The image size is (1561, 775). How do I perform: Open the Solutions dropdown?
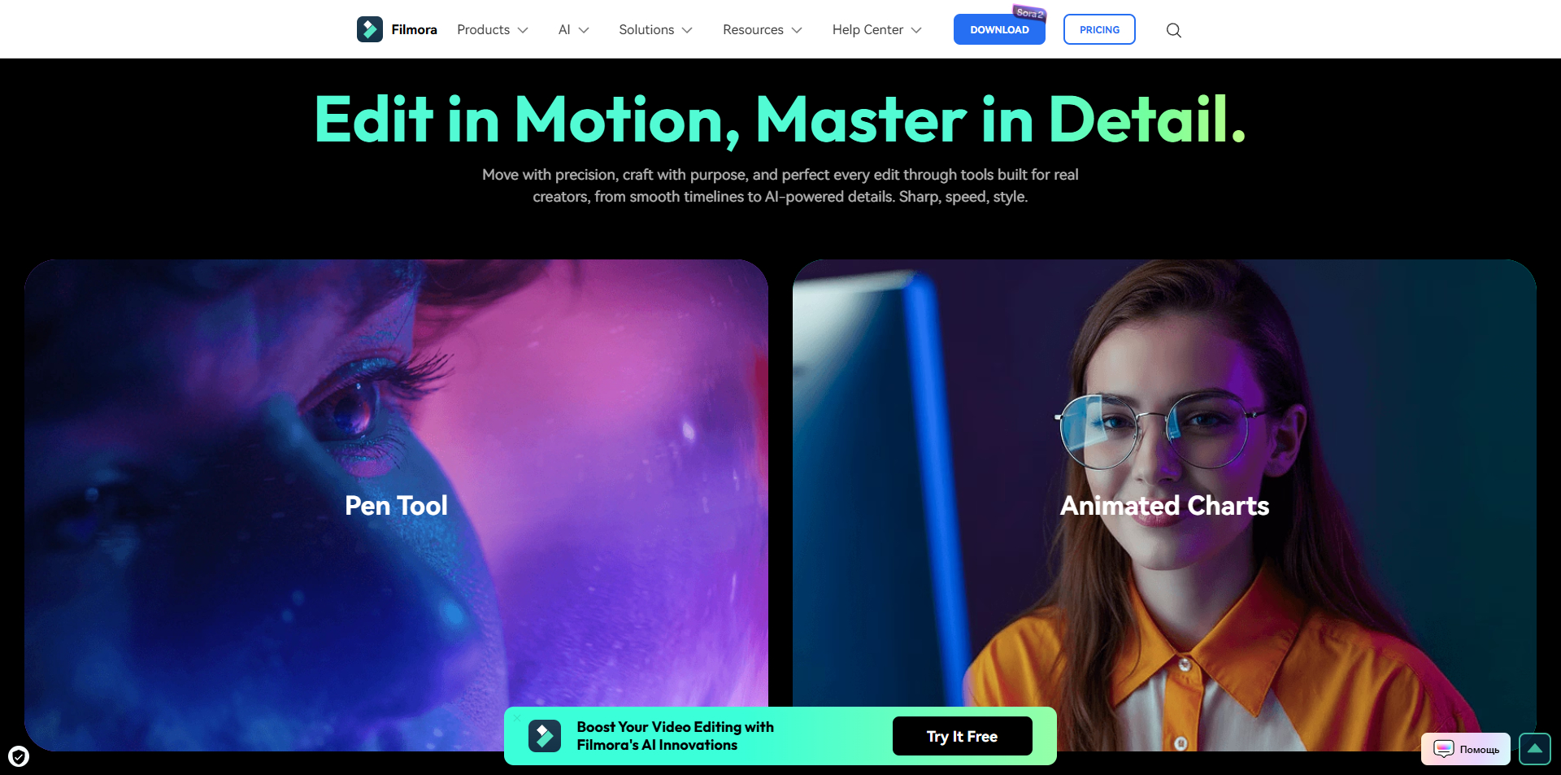click(x=655, y=29)
